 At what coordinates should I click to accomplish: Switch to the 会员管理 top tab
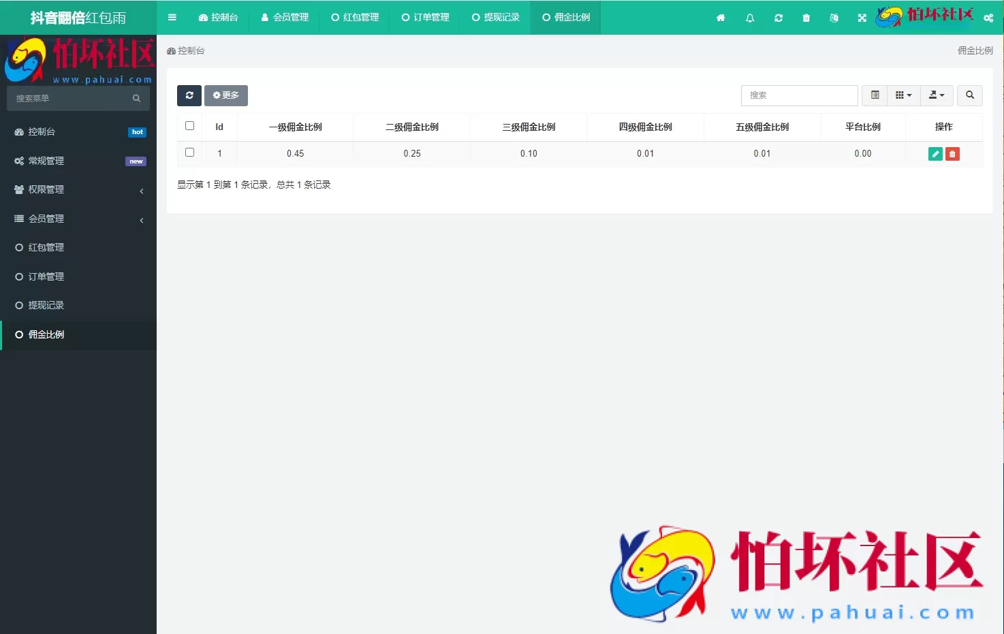click(x=285, y=18)
